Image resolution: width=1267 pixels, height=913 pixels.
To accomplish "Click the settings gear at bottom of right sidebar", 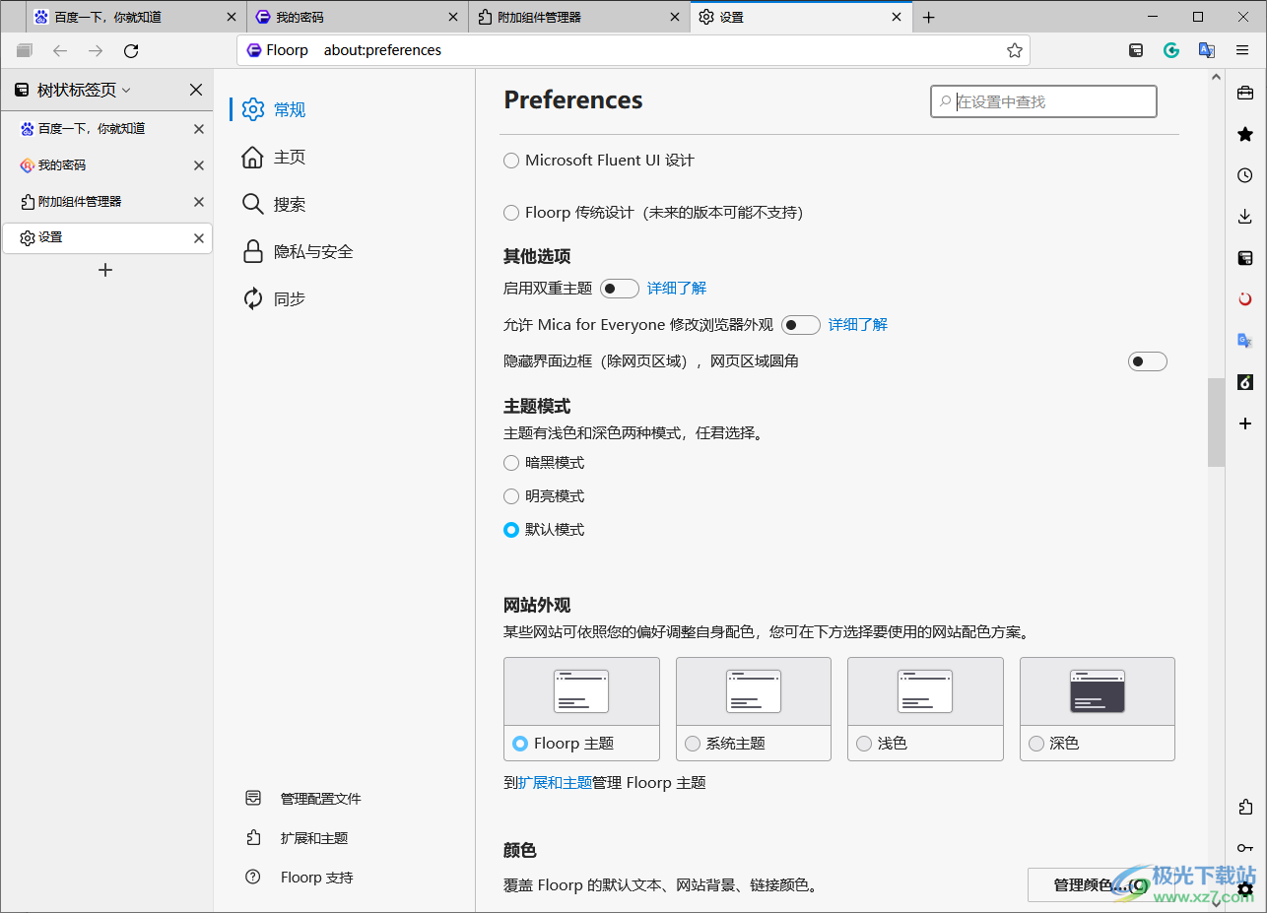I will click(1244, 889).
